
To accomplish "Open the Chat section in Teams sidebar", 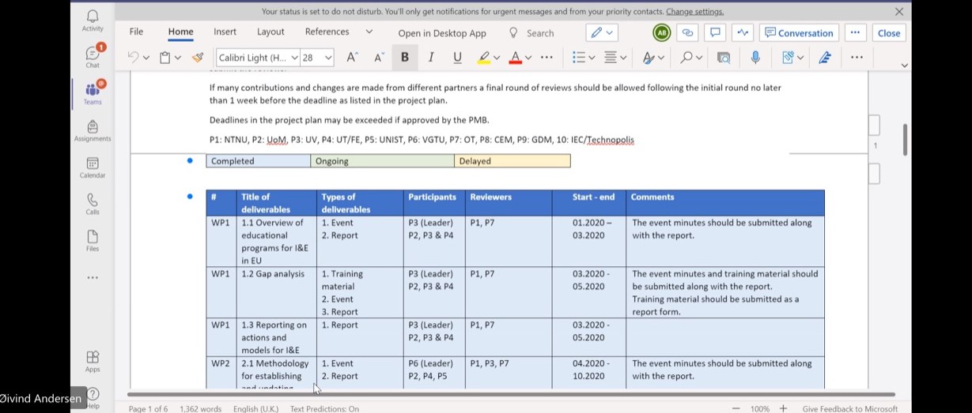I will tap(93, 56).
